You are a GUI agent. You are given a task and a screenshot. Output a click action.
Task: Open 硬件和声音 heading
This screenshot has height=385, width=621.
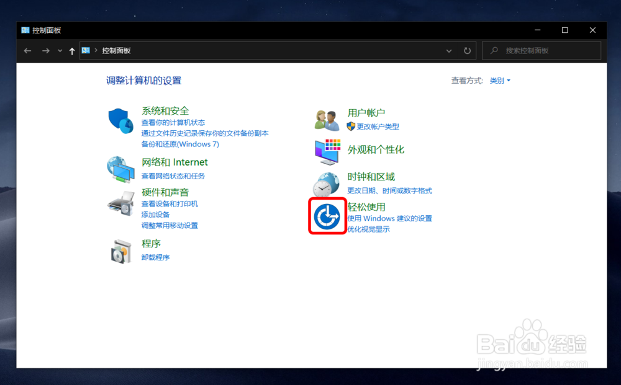click(165, 192)
